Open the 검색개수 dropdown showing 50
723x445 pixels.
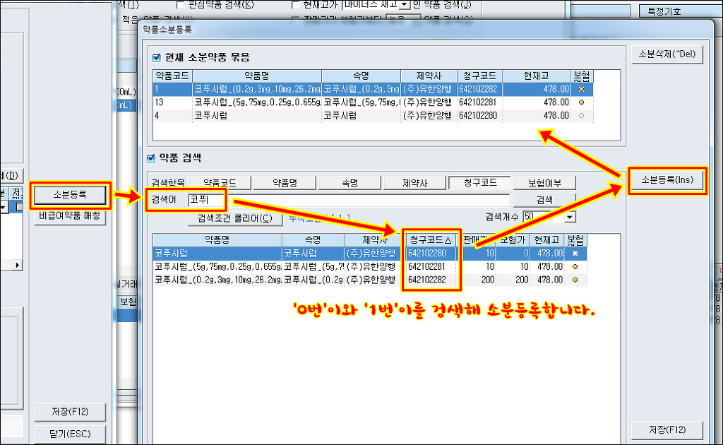pos(569,217)
